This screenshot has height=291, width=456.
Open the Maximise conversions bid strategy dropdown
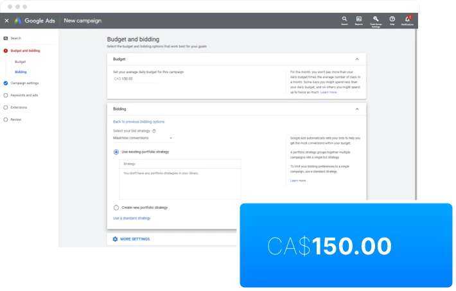(x=143, y=138)
